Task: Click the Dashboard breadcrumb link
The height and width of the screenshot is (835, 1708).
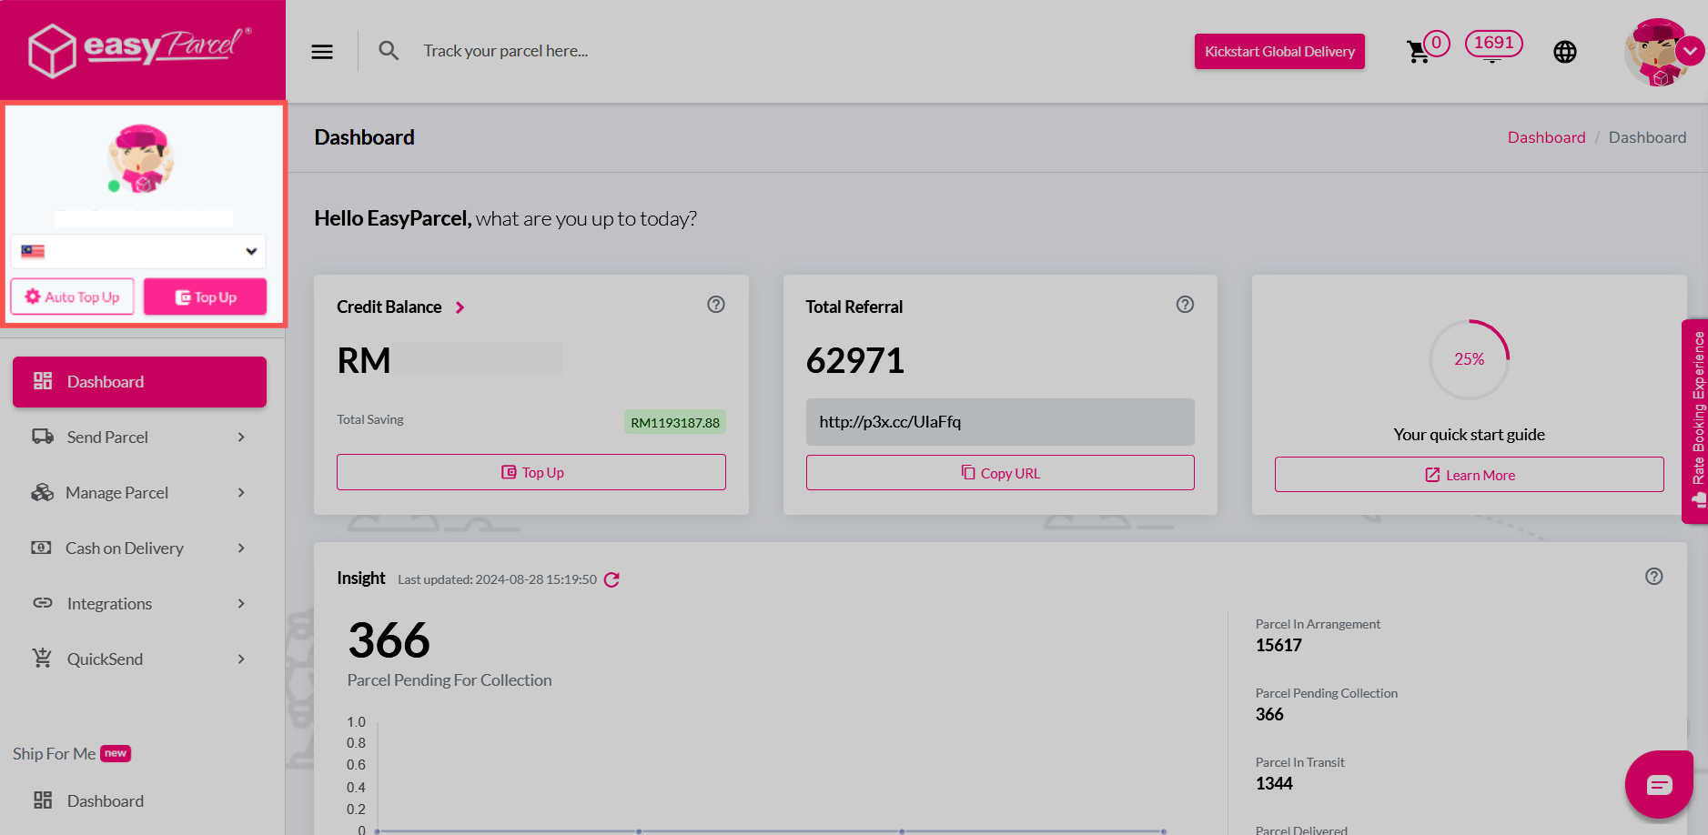Action: [x=1546, y=137]
